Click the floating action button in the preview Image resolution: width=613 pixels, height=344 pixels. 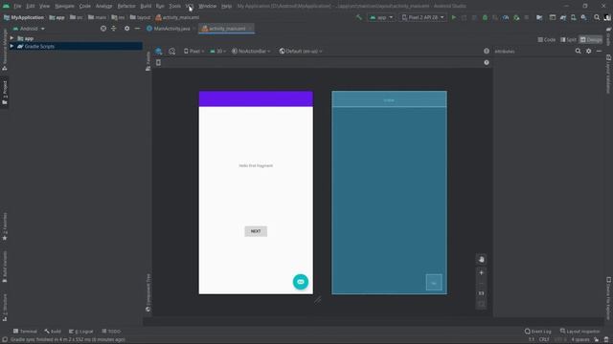tap(300, 282)
